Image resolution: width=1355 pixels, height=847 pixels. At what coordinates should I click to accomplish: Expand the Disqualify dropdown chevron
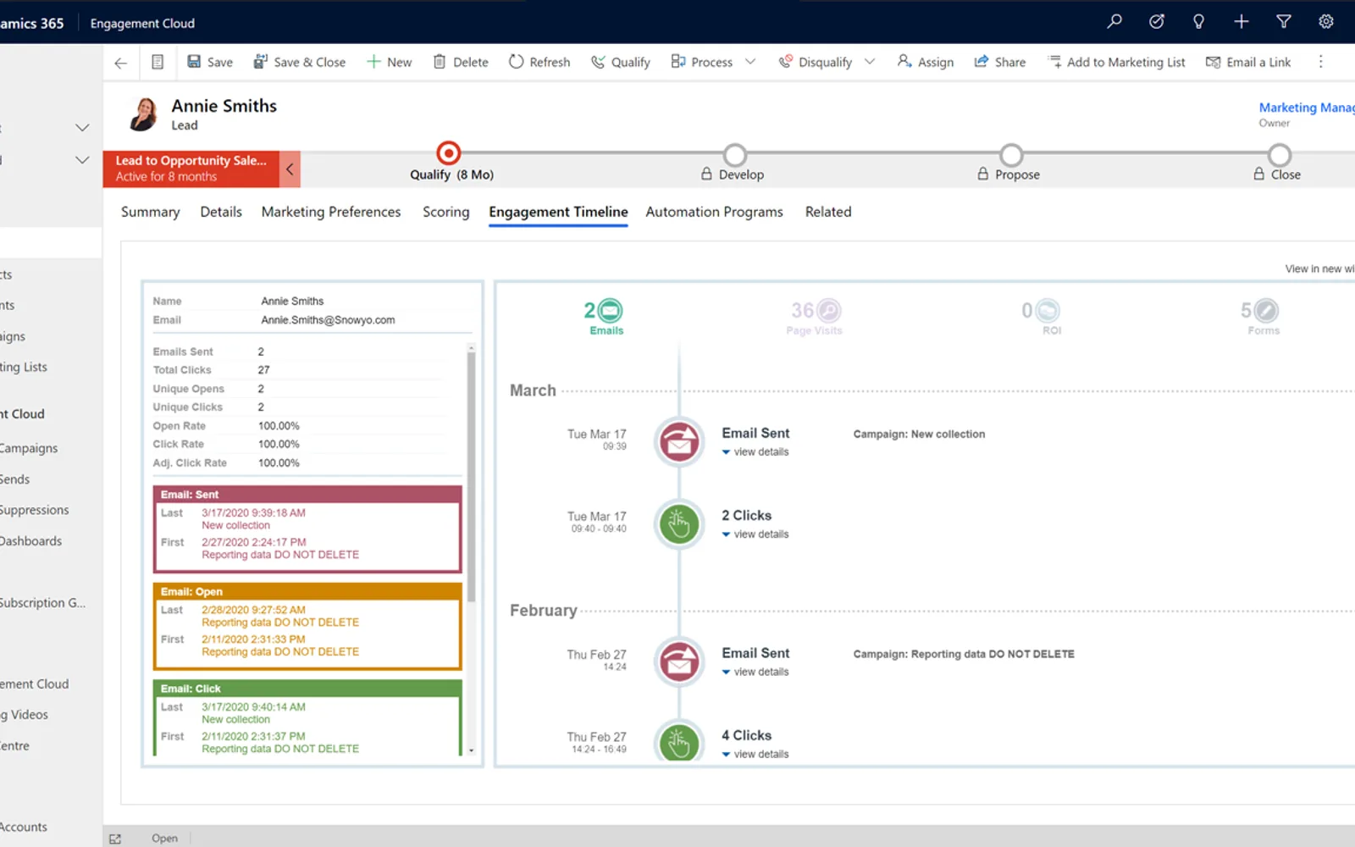click(870, 62)
